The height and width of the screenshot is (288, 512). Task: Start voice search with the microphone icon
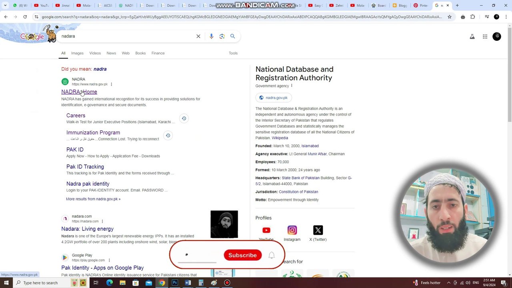point(211,36)
